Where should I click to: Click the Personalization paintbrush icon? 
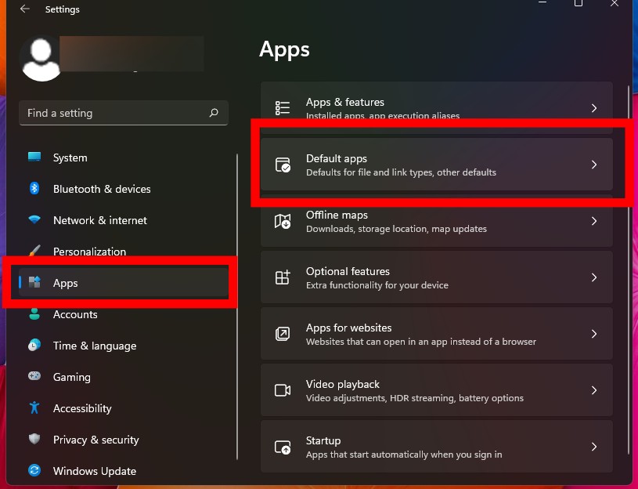(34, 251)
